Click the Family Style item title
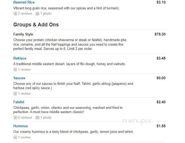This screenshot has width=185, height=143. point(23,34)
